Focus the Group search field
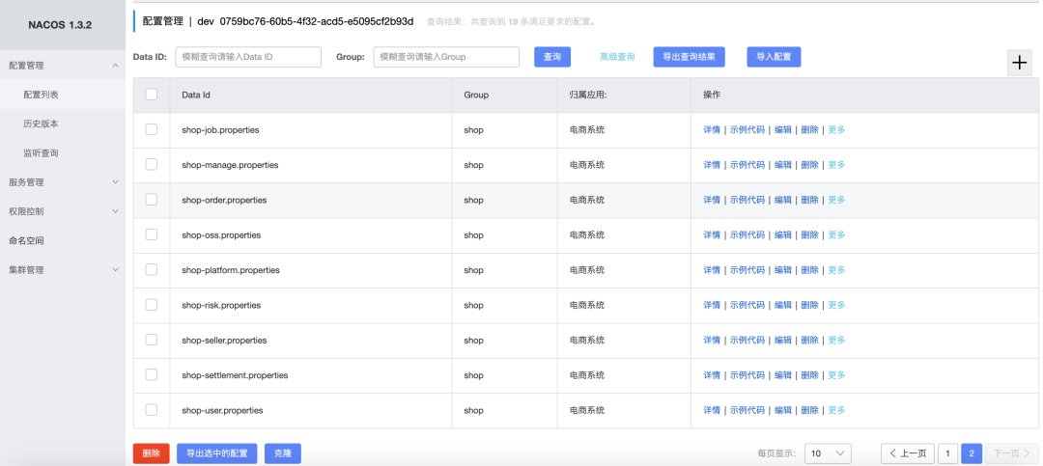The height and width of the screenshot is (466, 1043). [x=446, y=57]
